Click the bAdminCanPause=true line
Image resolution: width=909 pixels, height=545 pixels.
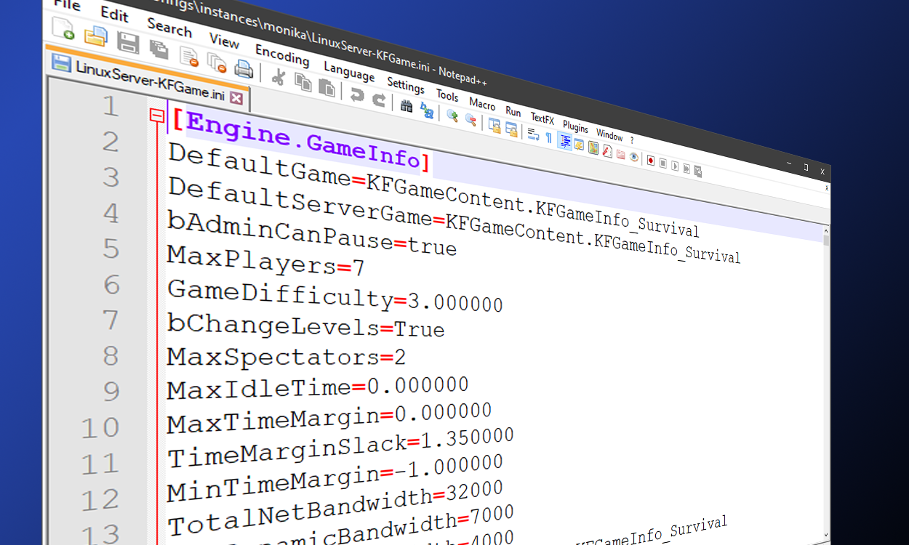coord(312,233)
